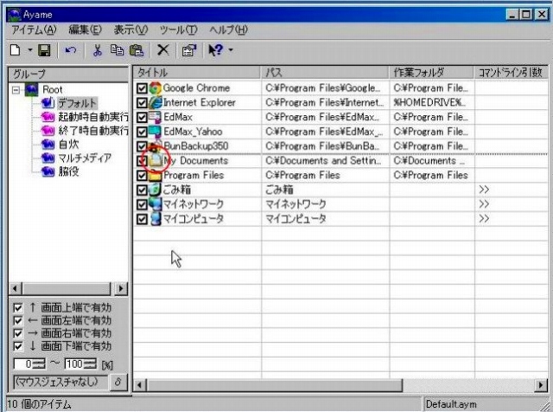Click the New item toolbar icon
This screenshot has width=553, height=412.
(x=16, y=50)
